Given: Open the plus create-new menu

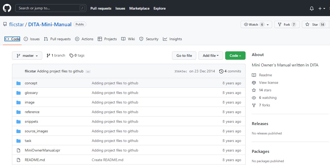Looking at the screenshot, I should point(322,9).
